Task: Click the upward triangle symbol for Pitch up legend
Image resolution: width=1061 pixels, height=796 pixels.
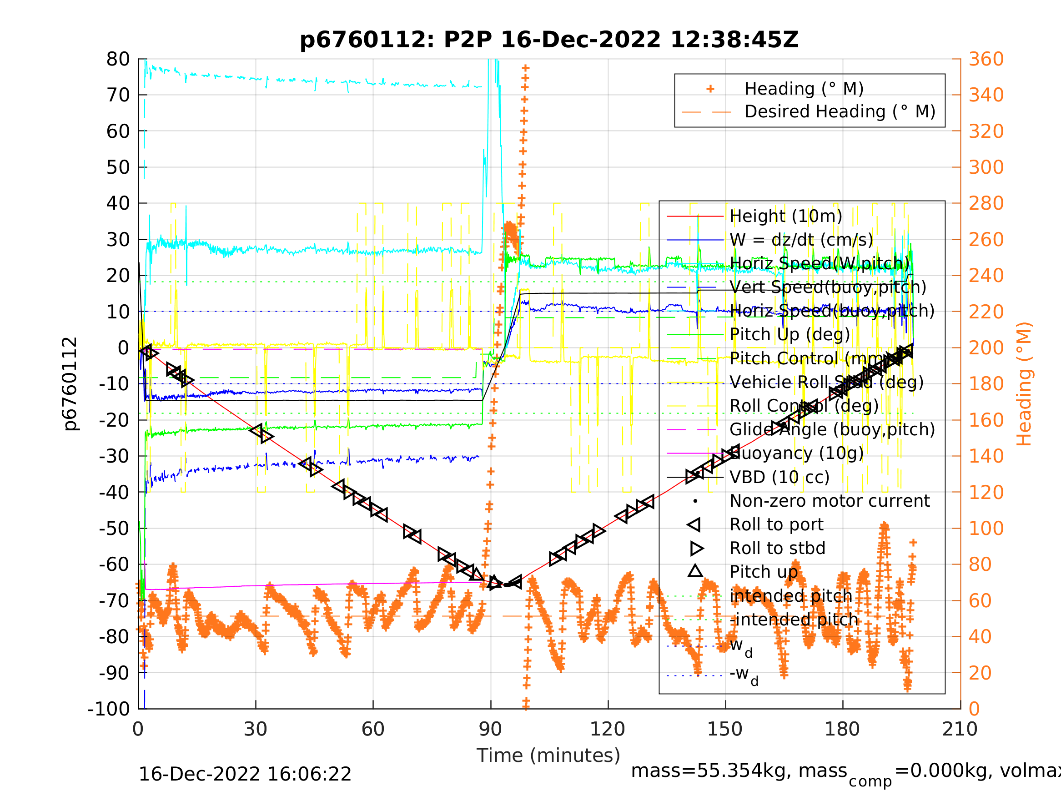Action: point(695,571)
